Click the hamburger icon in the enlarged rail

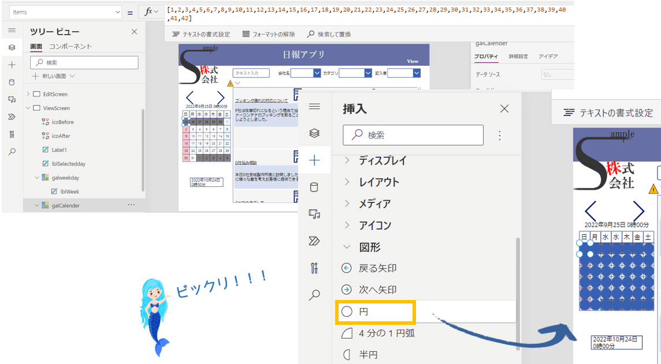tap(314, 107)
